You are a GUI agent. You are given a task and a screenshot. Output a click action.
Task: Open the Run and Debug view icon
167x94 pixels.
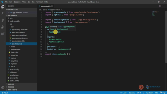[x=3, y=27]
